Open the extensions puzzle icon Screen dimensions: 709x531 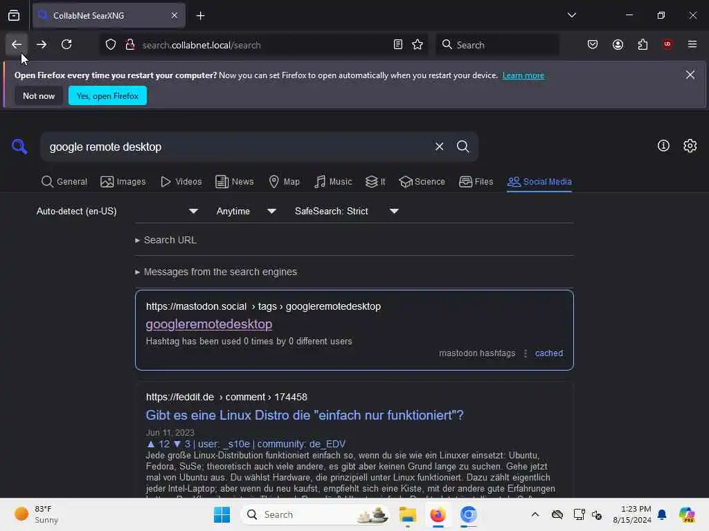(643, 45)
